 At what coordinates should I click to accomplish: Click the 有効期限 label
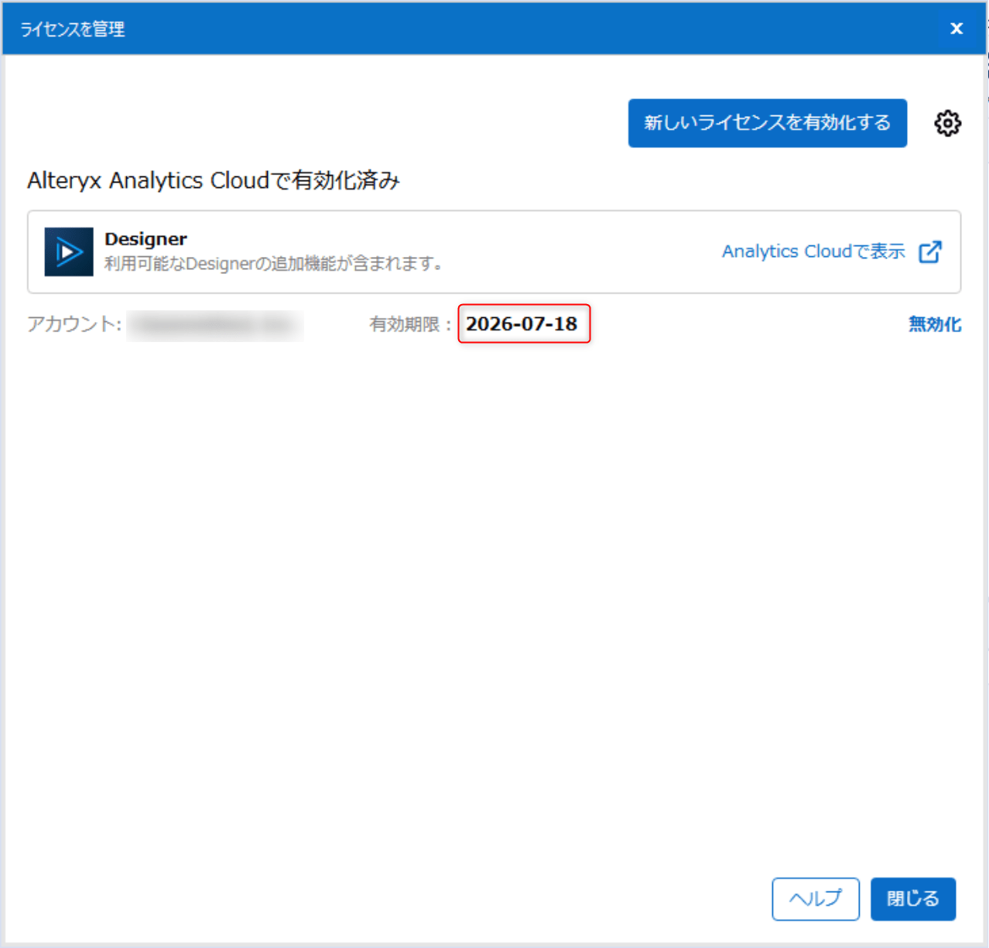coord(403,324)
